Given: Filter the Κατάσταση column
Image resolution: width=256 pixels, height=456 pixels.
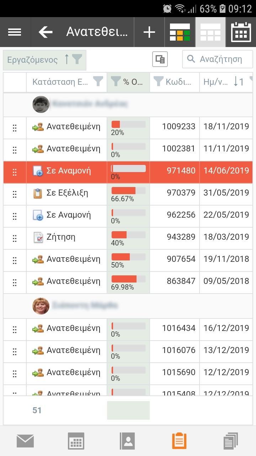Looking at the screenshot, I should pyautogui.click(x=98, y=82).
